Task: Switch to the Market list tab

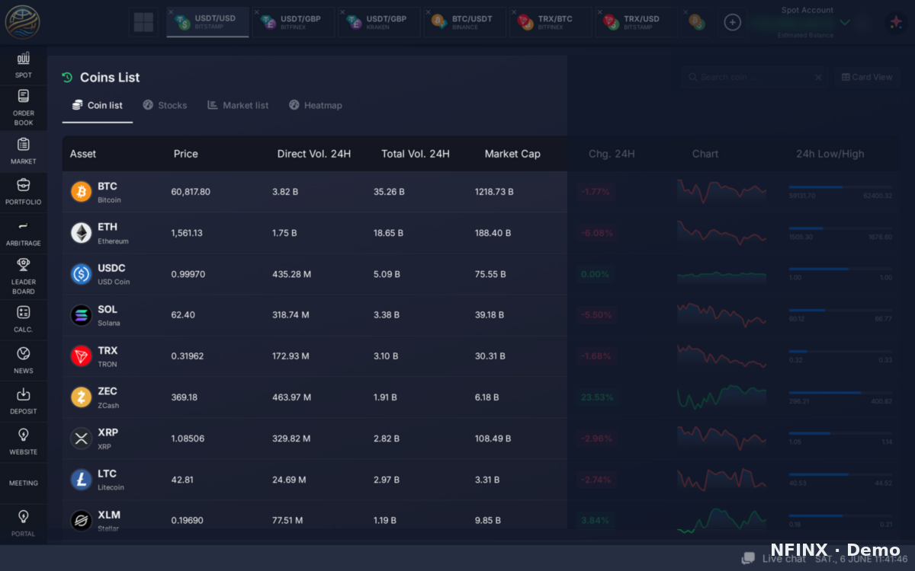Action: [238, 105]
